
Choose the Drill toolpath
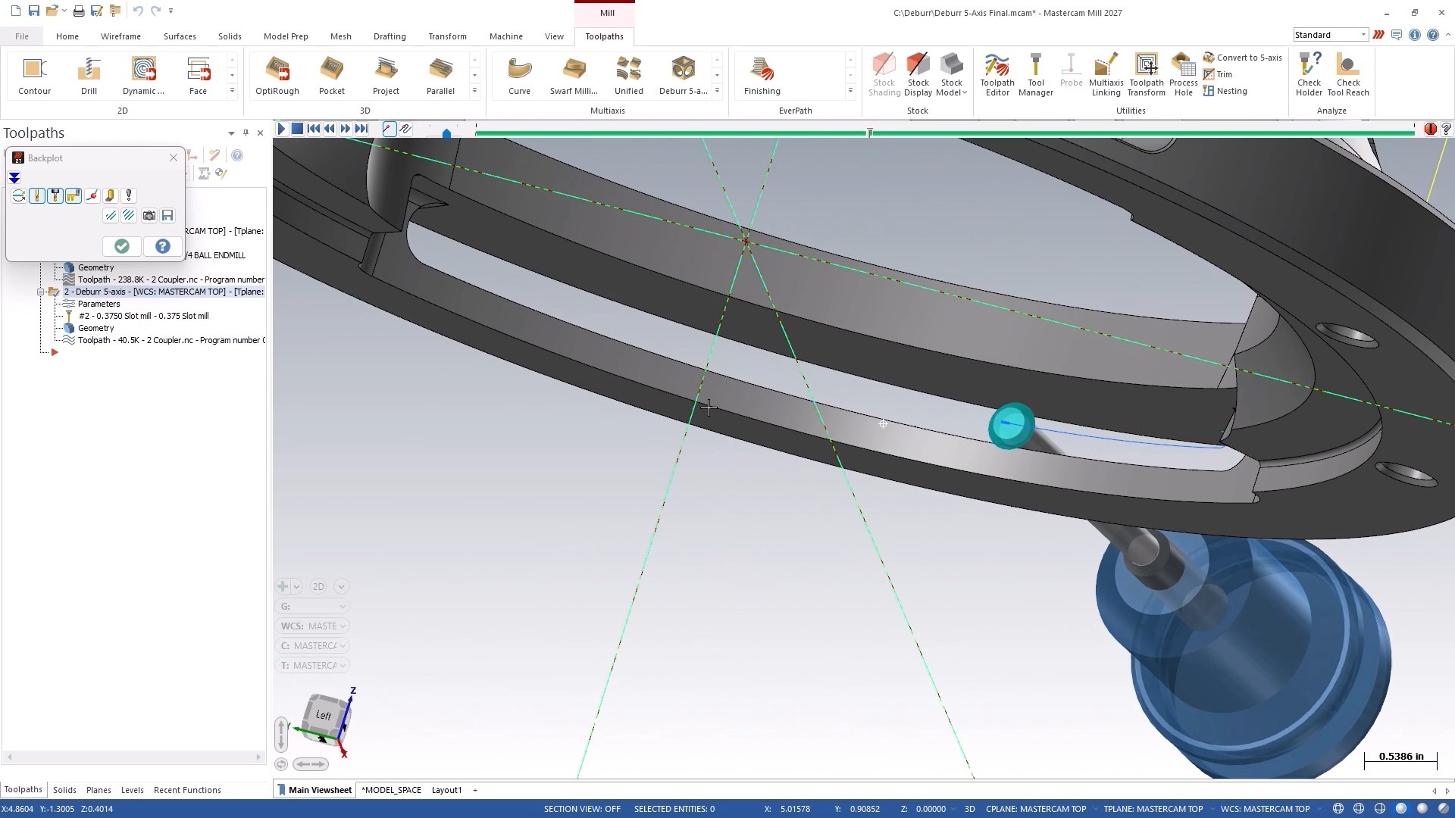pyautogui.click(x=89, y=76)
